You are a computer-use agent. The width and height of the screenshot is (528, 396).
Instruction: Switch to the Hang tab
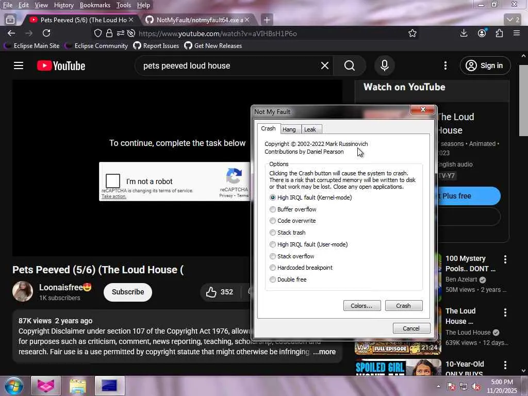(x=289, y=129)
